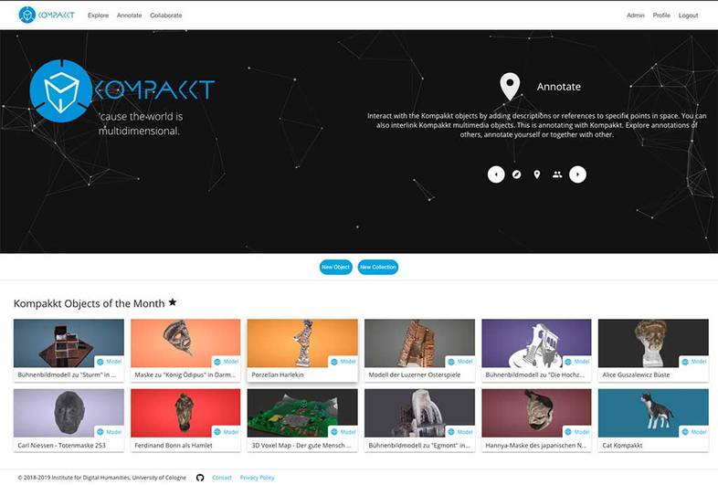Open the GitHub icon in footer
The width and height of the screenshot is (718, 485).
[x=200, y=477]
